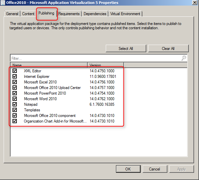Select the Microsoft Excel 2010 item

40,82
